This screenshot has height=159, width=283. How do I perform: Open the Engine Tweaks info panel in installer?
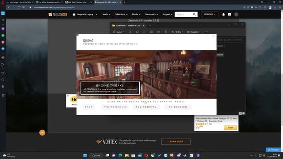point(110,88)
